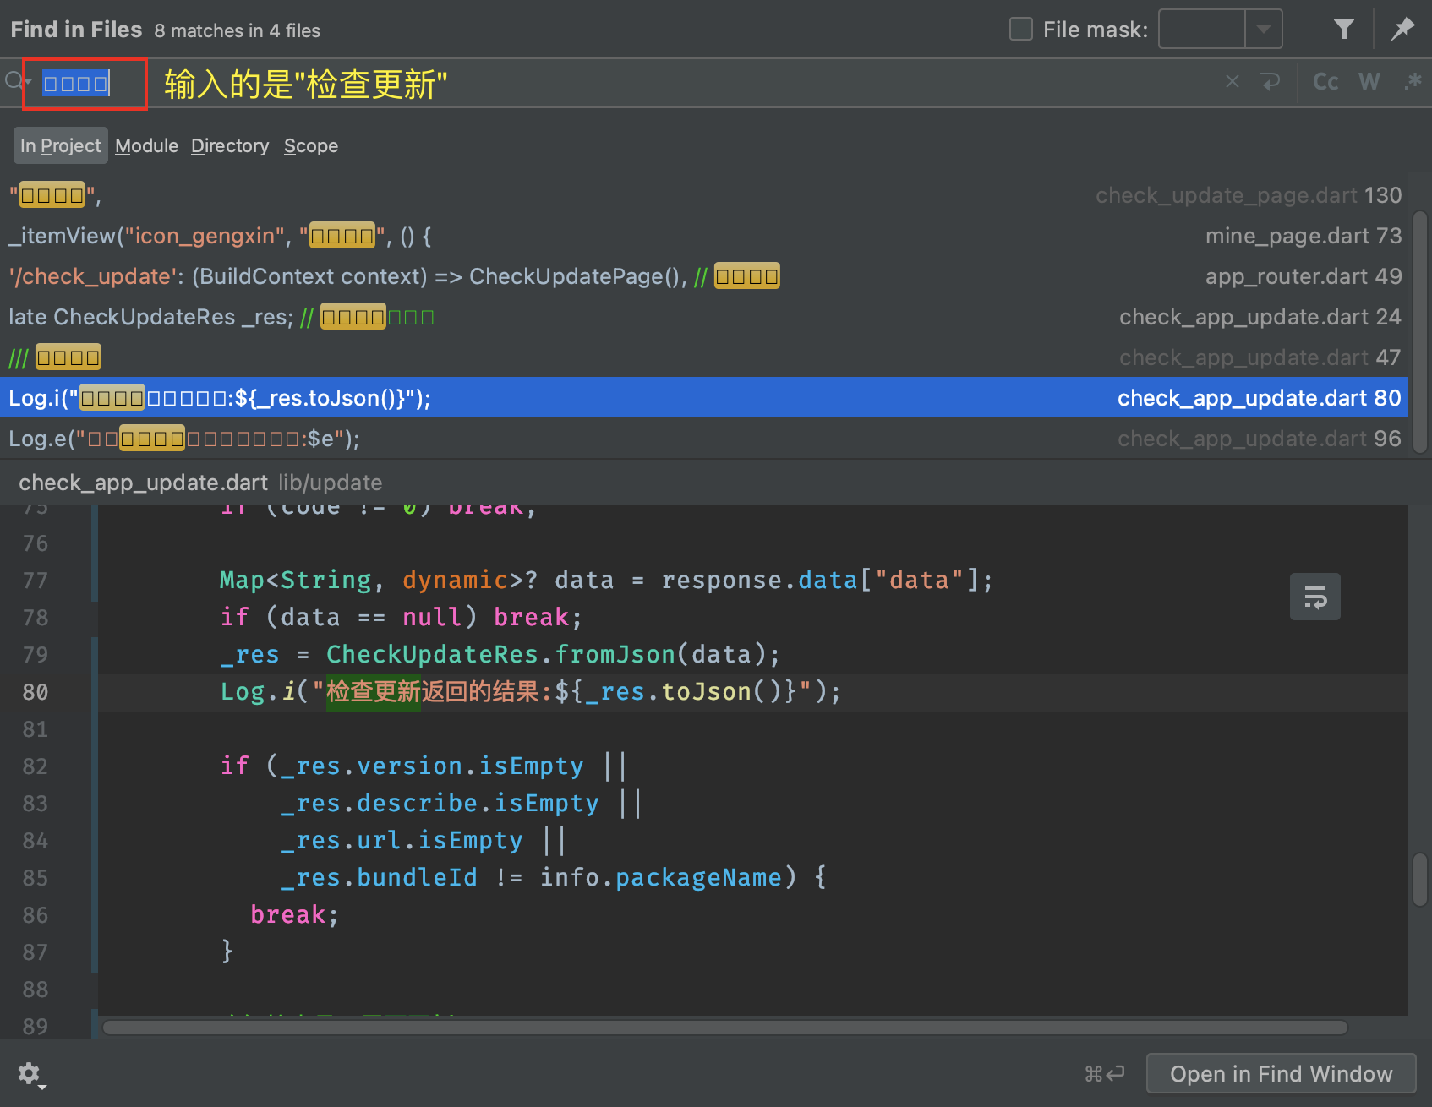The height and width of the screenshot is (1107, 1432).
Task: Open the settings gear menu
Action: click(30, 1074)
